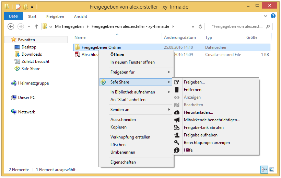Expand the Freigeben für submenu

[169, 72]
